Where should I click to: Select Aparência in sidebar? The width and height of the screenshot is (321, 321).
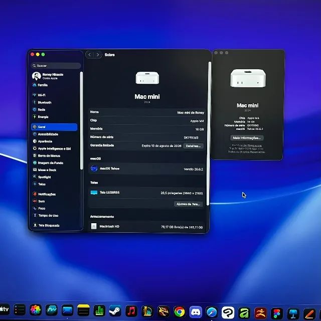coord(54,141)
